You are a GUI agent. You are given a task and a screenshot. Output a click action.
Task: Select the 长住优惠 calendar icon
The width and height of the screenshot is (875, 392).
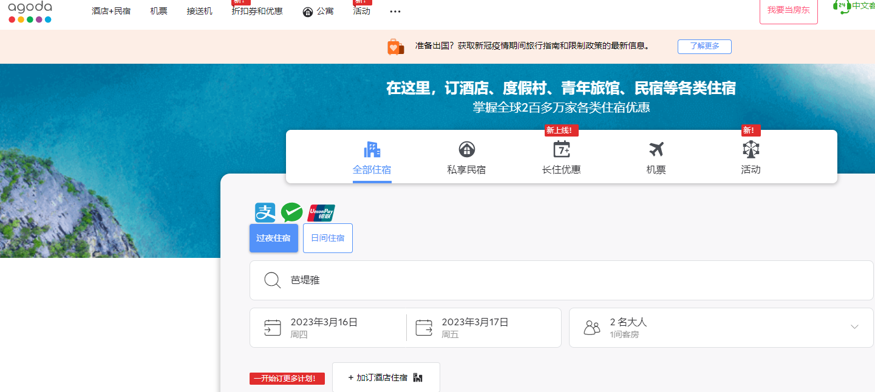coord(562,149)
